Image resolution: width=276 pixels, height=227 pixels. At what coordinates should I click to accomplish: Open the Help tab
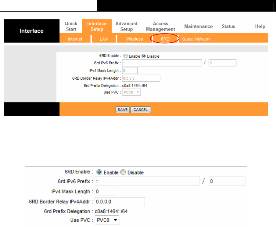pyautogui.click(x=260, y=27)
